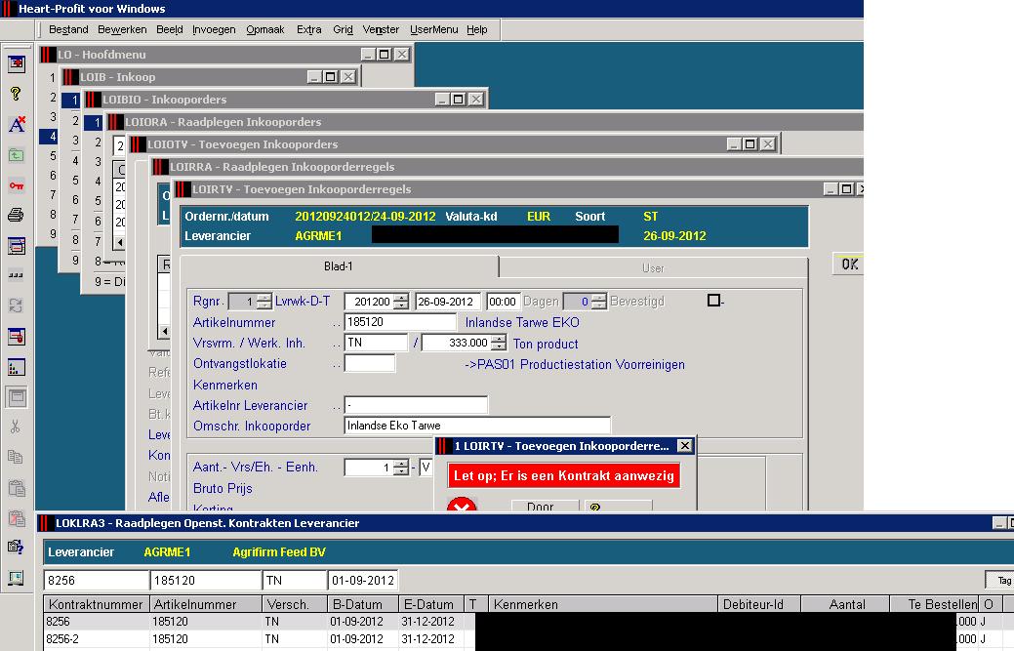1014x651 pixels.
Task: Click spinner arrows beside 201200 field
Action: point(401,302)
